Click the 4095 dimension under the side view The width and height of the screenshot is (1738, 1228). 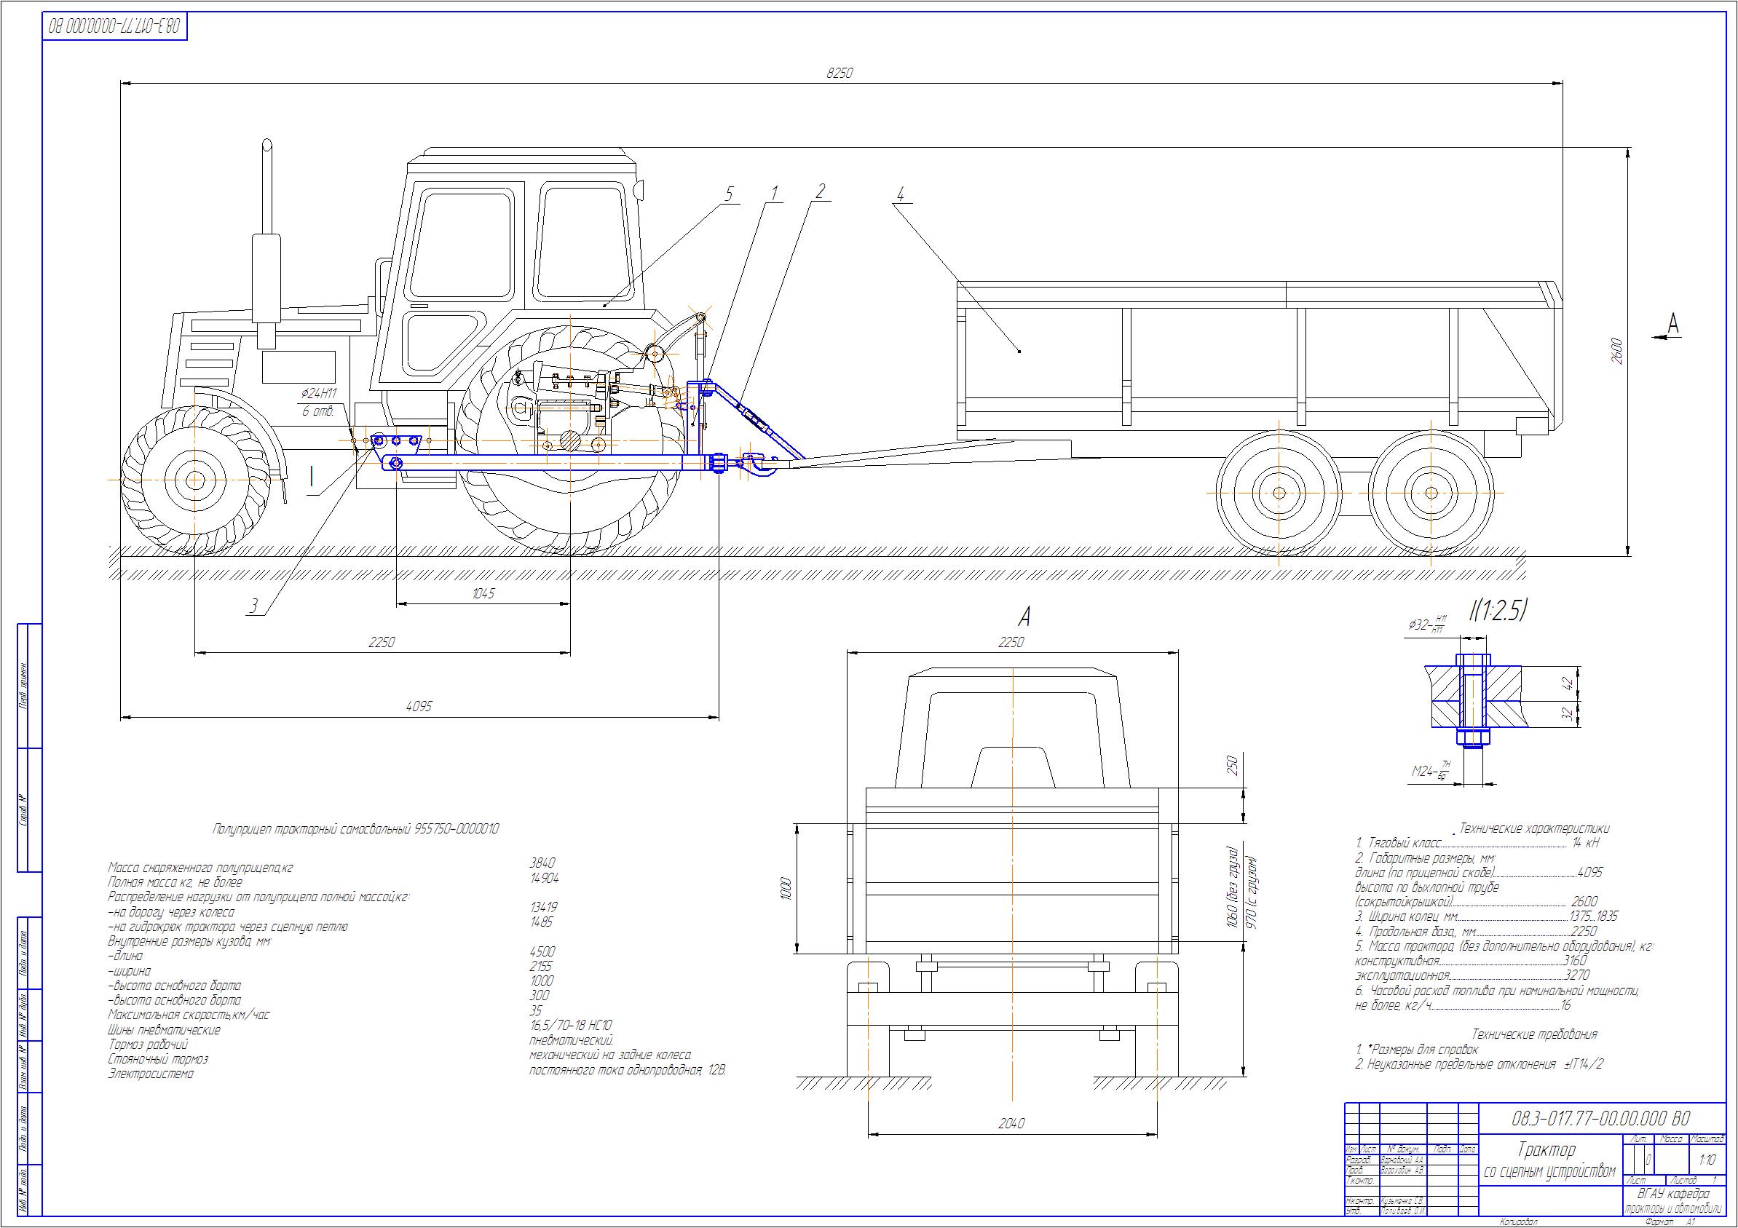pyautogui.click(x=419, y=706)
